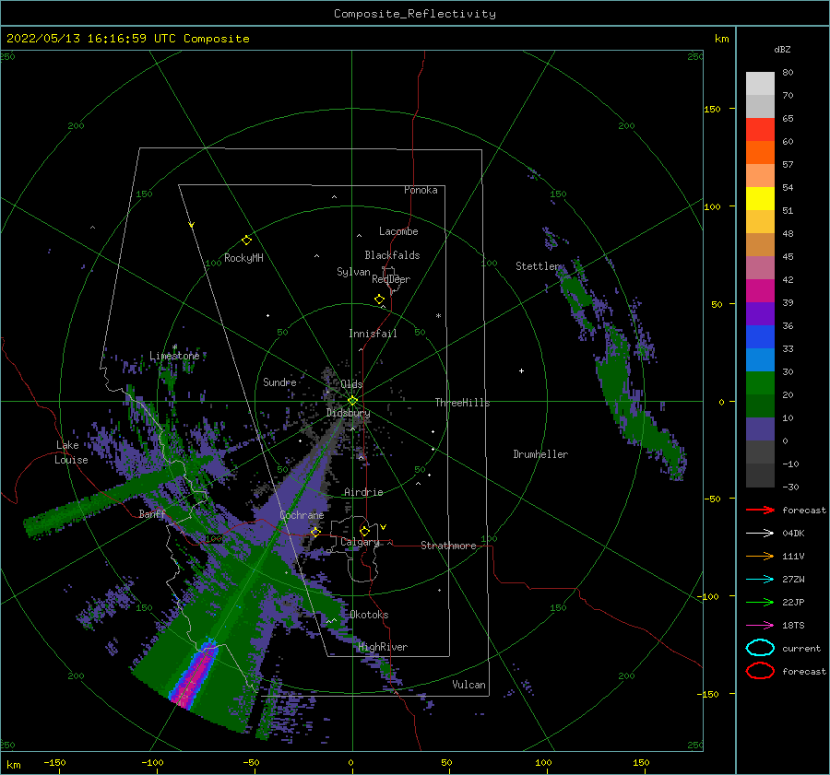Click the red 65 dBZ color swatch

[x=760, y=129]
